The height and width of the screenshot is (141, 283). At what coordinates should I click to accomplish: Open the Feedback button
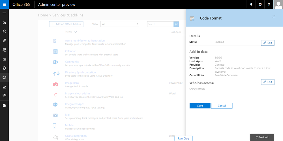[x=262, y=137]
